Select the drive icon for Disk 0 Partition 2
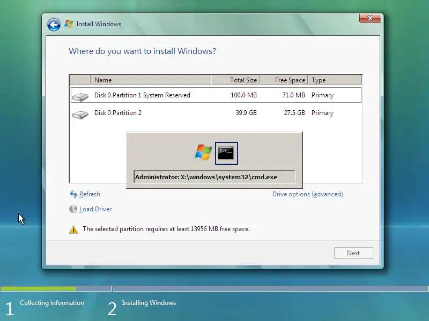Screen dimensions: 429x321 point(80,114)
